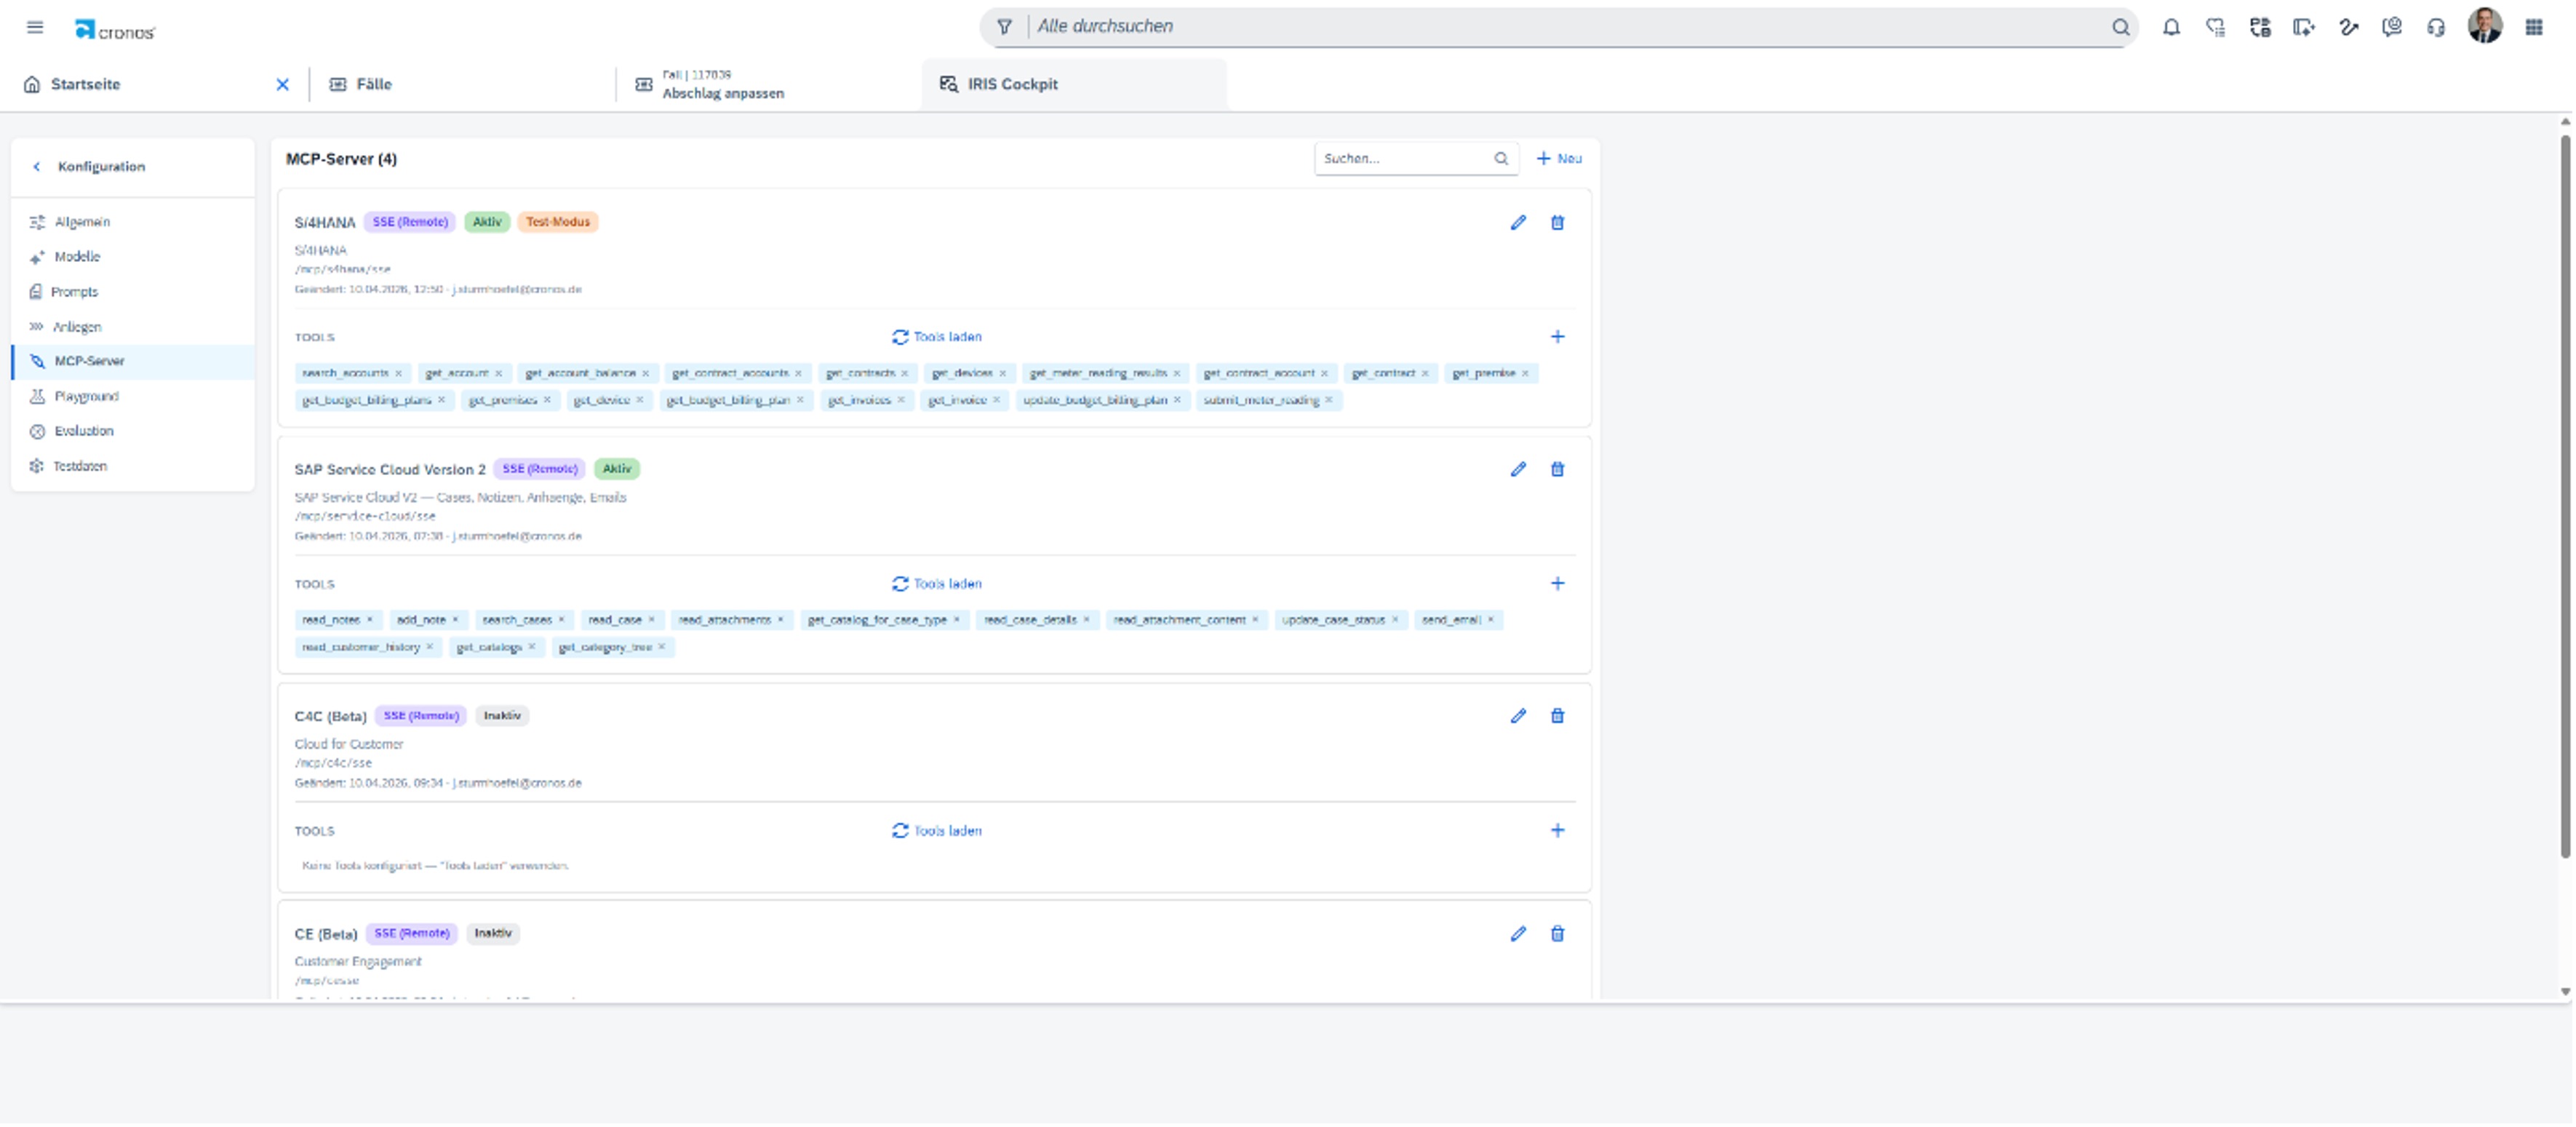Screen dimensions: 2576x1127
Task: Remove the send_email tool chip
Action: [1490, 621]
